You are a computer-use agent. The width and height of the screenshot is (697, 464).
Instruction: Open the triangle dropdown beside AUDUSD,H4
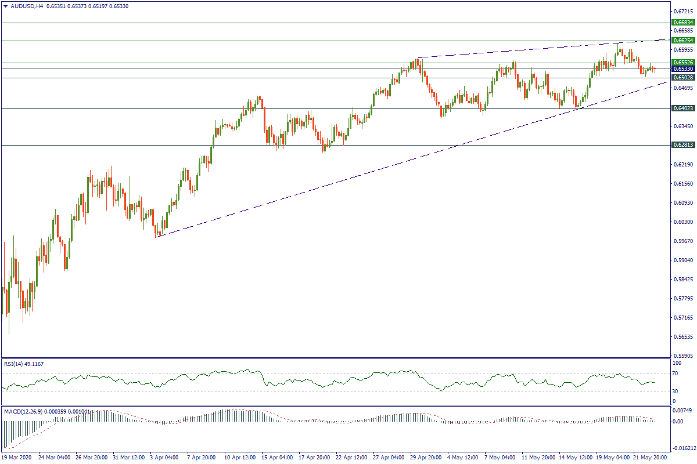[x=5, y=6]
